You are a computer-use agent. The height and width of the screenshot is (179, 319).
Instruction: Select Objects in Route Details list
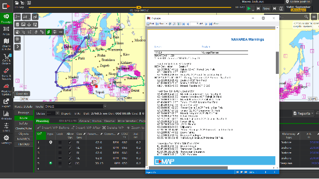click(24, 134)
